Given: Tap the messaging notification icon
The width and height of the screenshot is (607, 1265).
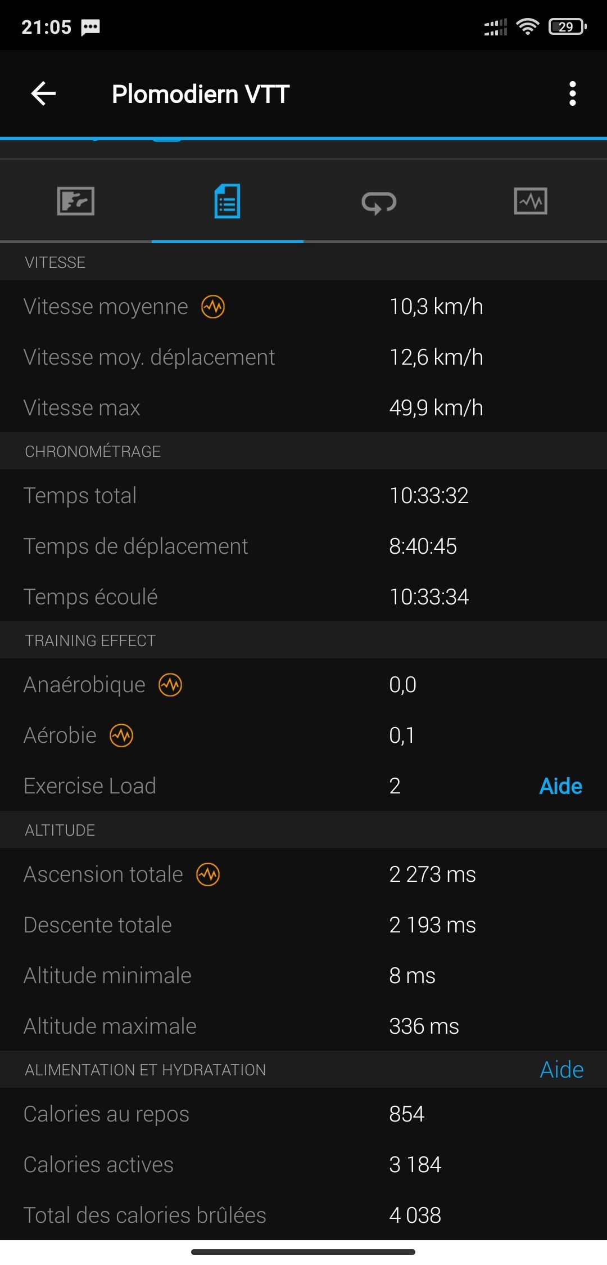Looking at the screenshot, I should [x=90, y=27].
